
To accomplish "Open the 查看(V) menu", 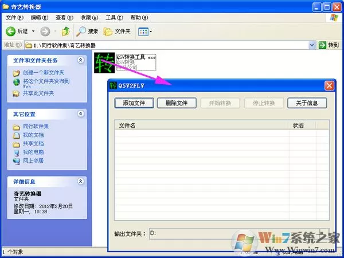I will coord(64,18).
